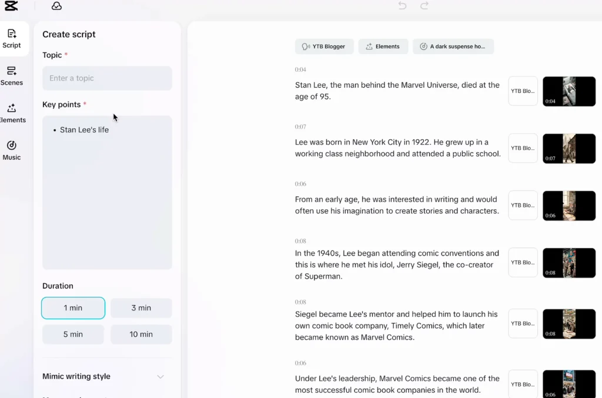The height and width of the screenshot is (398, 602).
Task: Open the voice selector for the Siegel mentor scene
Action: [x=523, y=323]
